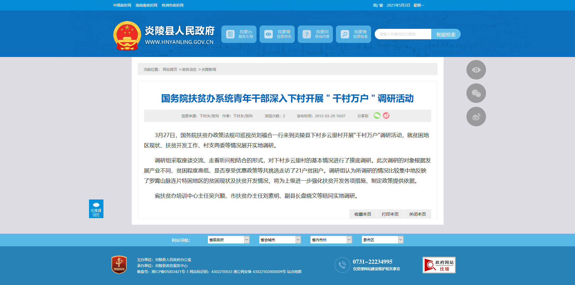Expand the 省会城市 dropdown

coord(280,240)
